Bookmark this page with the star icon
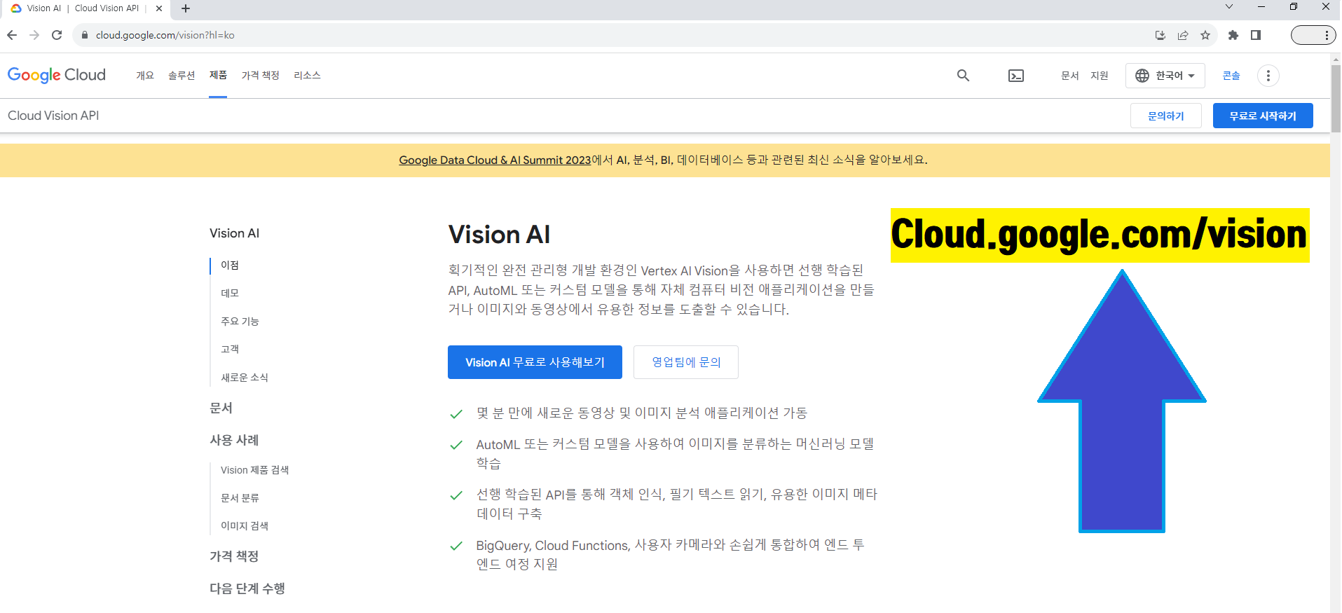This screenshot has width=1342, height=613. [x=1205, y=35]
